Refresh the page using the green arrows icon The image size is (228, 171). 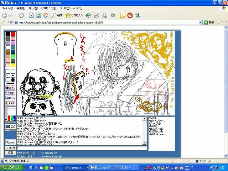tap(38, 15)
